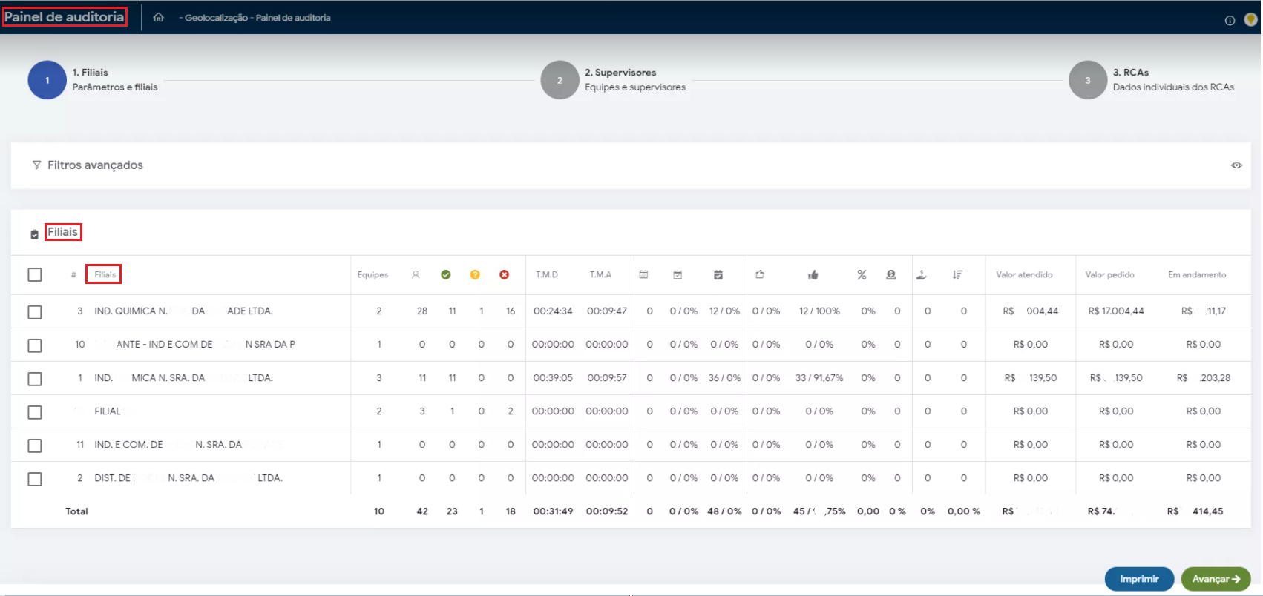Toggle the select-all checkbox in table header

(x=35, y=275)
